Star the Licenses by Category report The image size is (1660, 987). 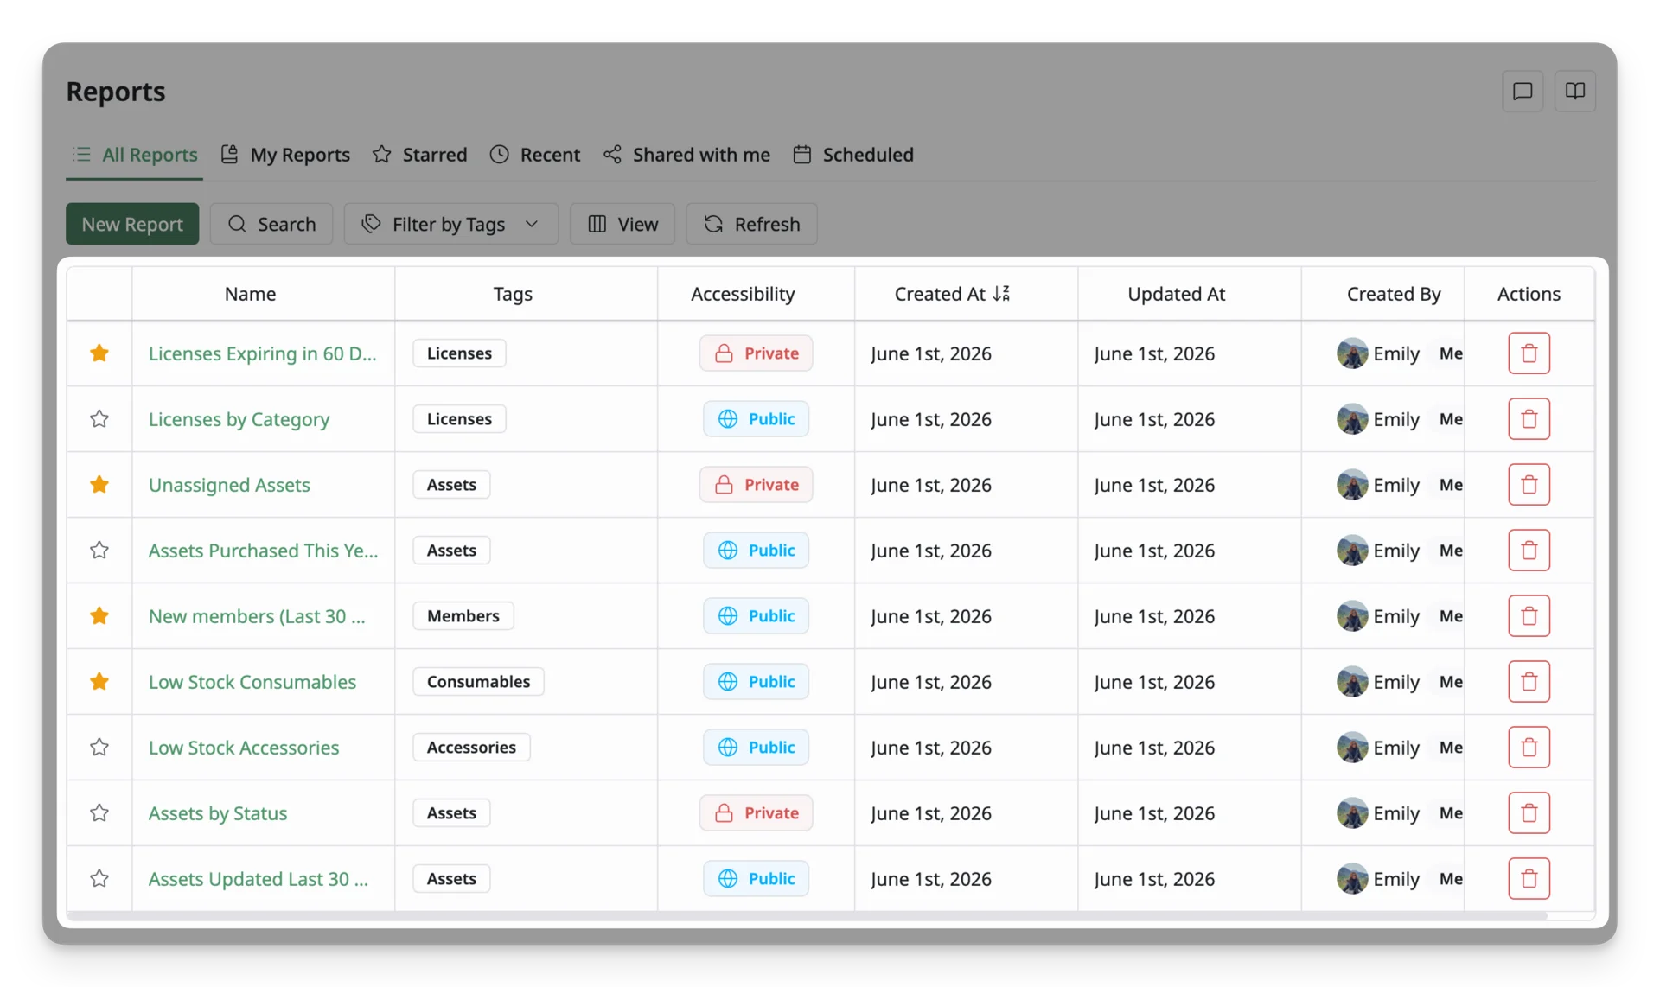click(99, 419)
